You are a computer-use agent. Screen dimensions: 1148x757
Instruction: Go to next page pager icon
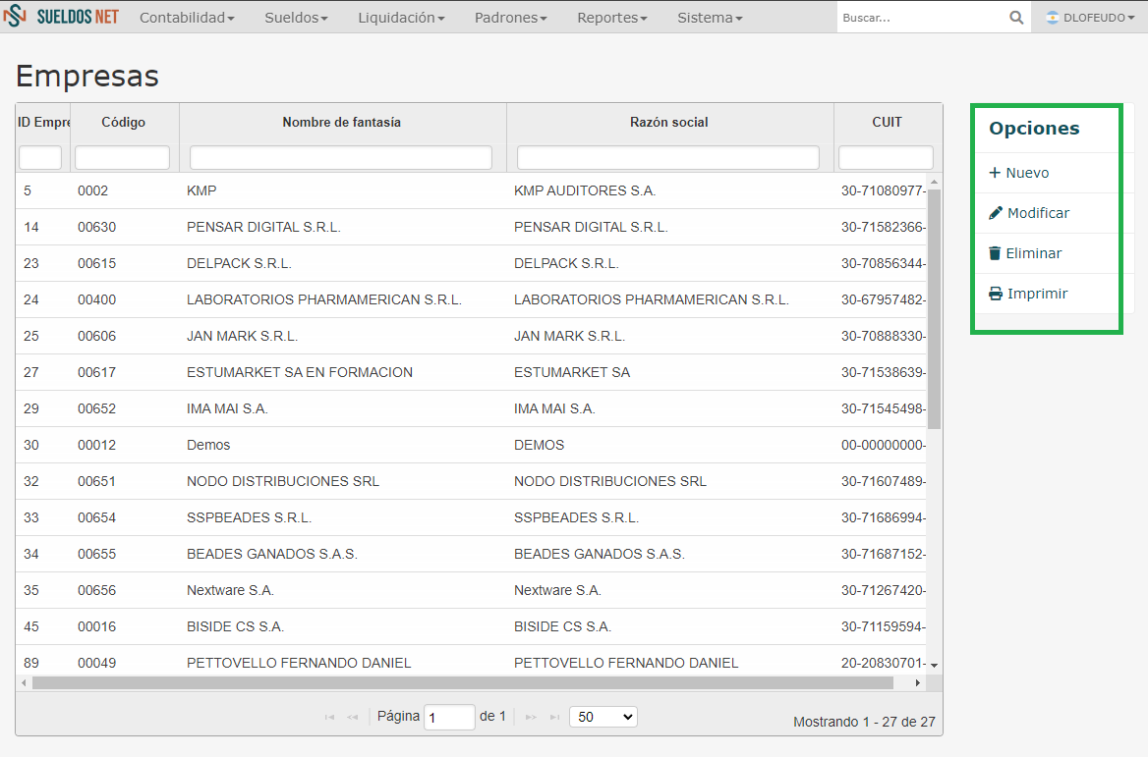(x=532, y=717)
